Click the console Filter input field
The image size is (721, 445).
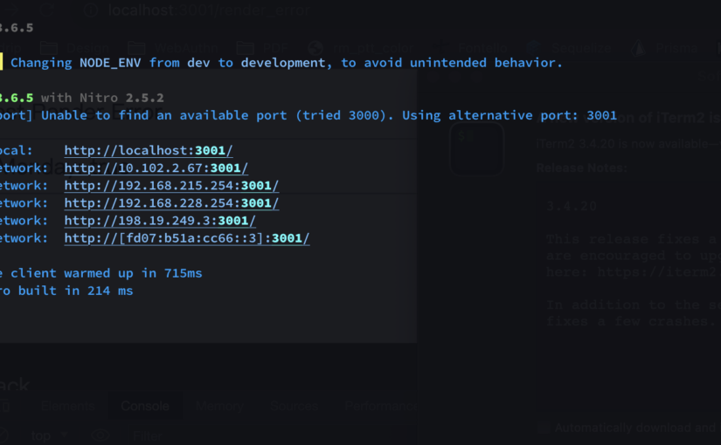click(149, 435)
